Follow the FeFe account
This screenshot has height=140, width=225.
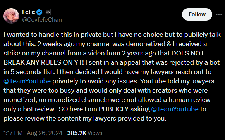point(197,14)
